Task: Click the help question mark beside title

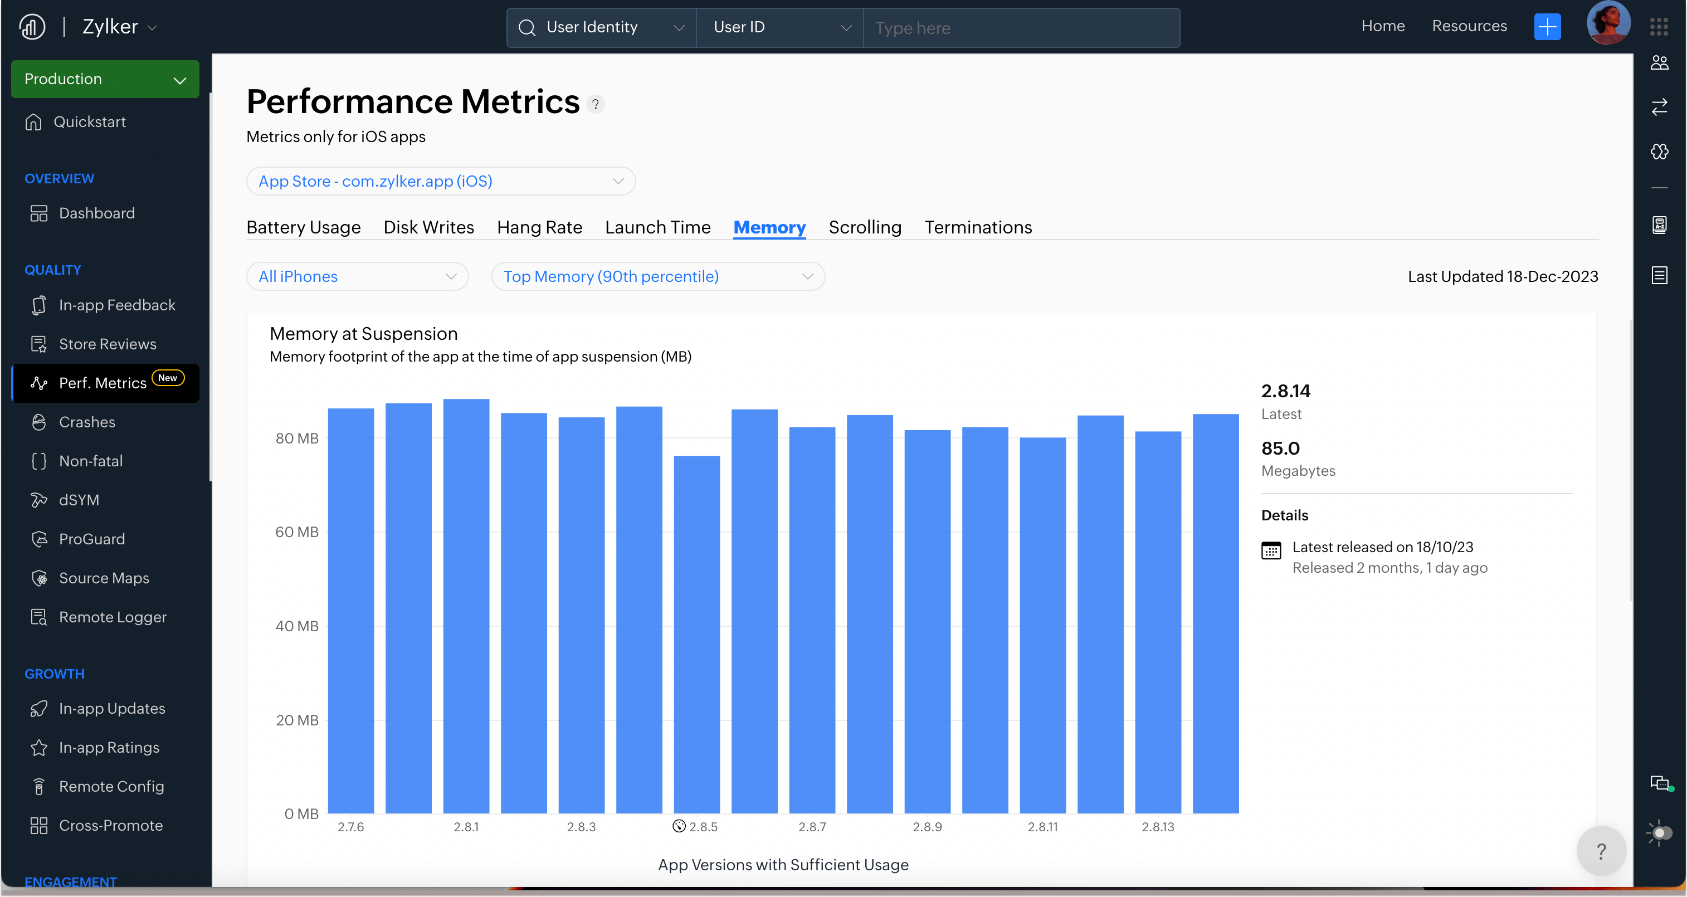Action: 595,104
